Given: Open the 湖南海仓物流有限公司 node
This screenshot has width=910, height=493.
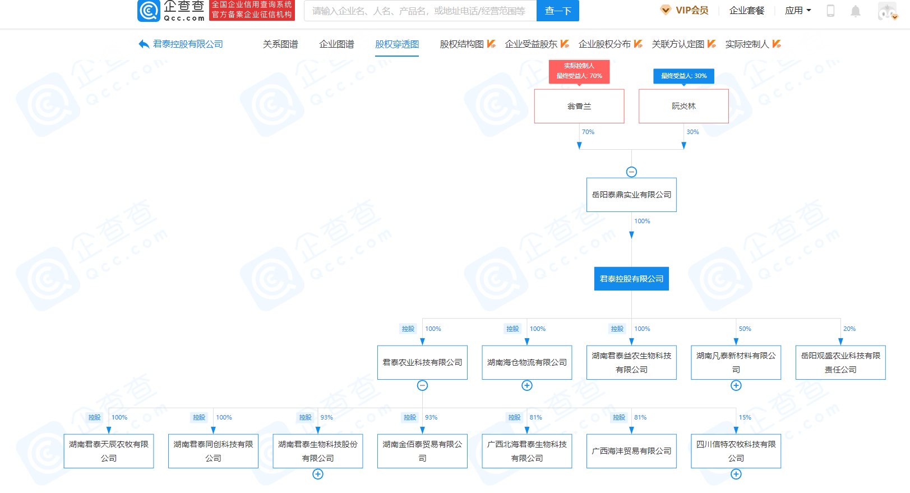Looking at the screenshot, I should point(527,362).
